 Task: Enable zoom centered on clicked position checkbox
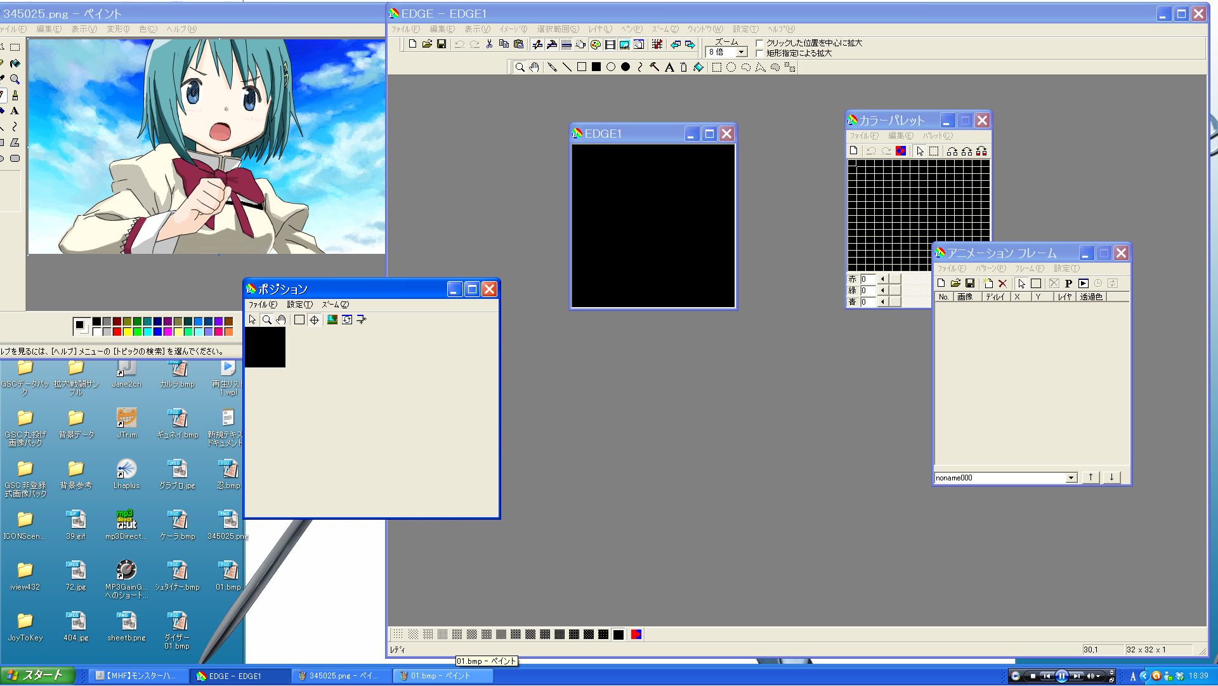tap(759, 43)
